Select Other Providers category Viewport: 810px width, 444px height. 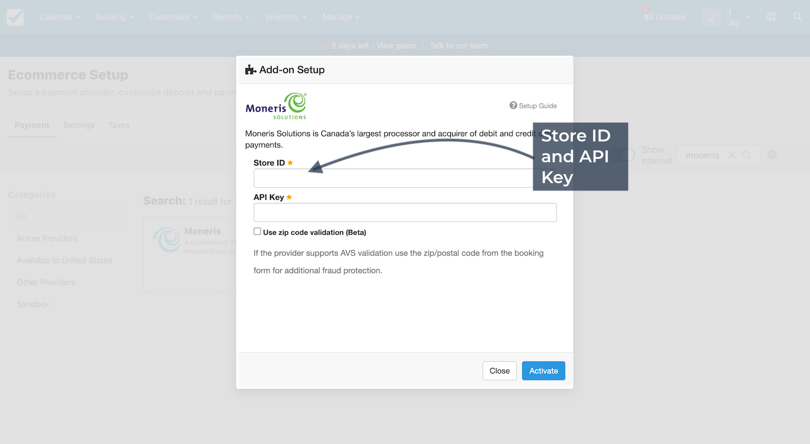(46, 282)
